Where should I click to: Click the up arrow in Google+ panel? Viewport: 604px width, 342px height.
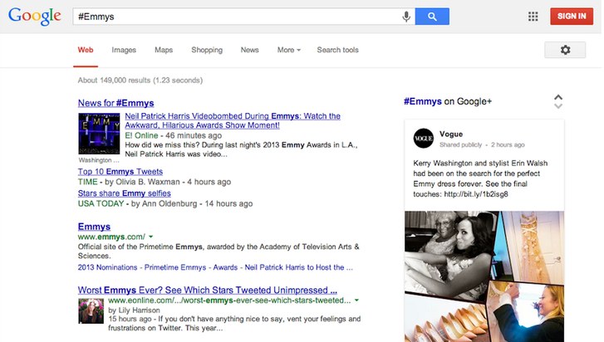(x=558, y=97)
